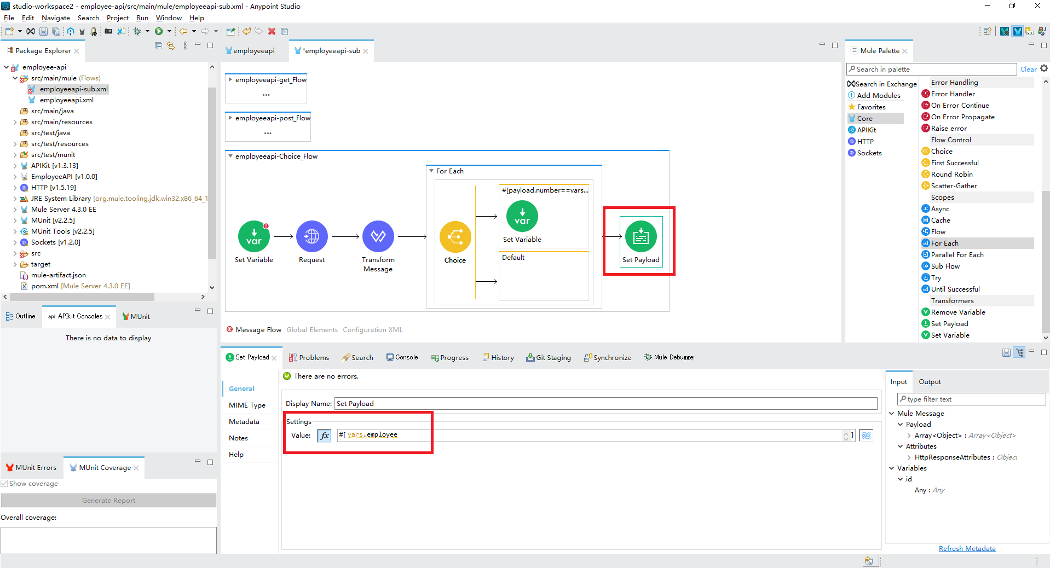Image resolution: width=1050 pixels, height=569 pixels.
Task: Expand the src/main/resources folder
Action: point(15,122)
